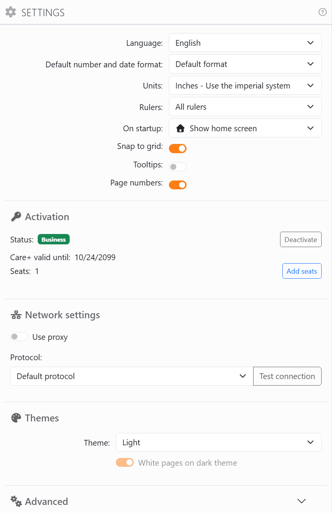Click the Settings gear icon
This screenshot has width=332, height=513.
coord(11,12)
